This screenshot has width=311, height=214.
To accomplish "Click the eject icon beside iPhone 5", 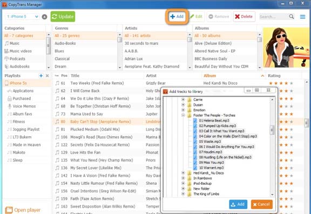I will click(x=44, y=17).
